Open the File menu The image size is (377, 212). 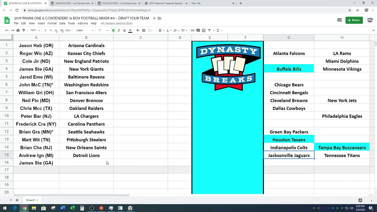(x=16, y=23)
